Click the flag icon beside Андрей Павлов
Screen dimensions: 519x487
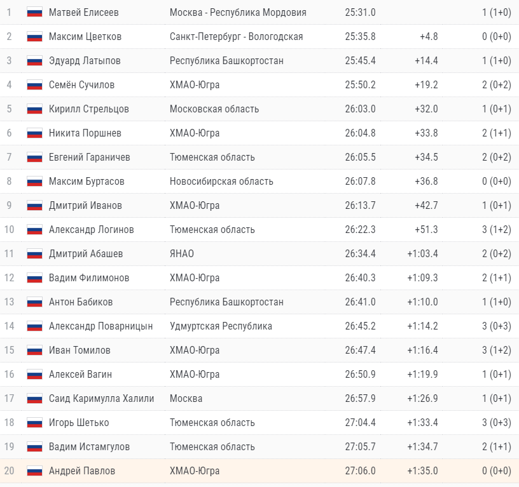pos(34,471)
